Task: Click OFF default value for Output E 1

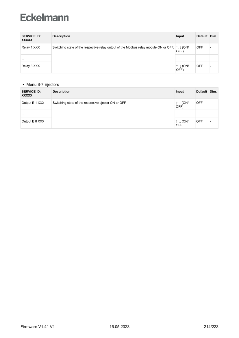Action: pyautogui.click(x=199, y=103)
